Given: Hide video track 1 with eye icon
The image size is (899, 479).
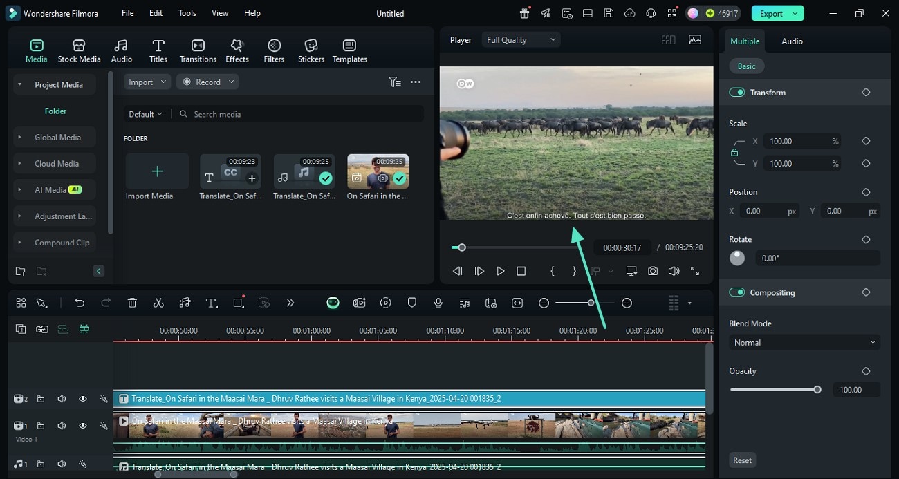Looking at the screenshot, I should pos(82,426).
